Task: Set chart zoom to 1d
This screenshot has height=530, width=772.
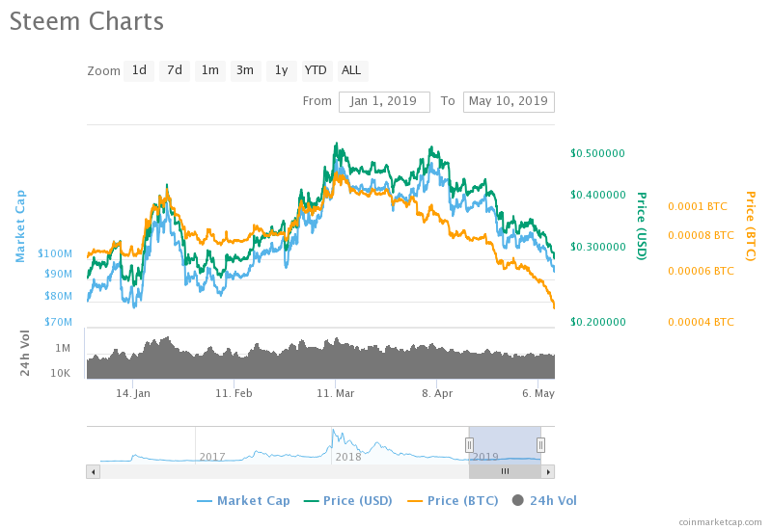Action: coord(139,70)
